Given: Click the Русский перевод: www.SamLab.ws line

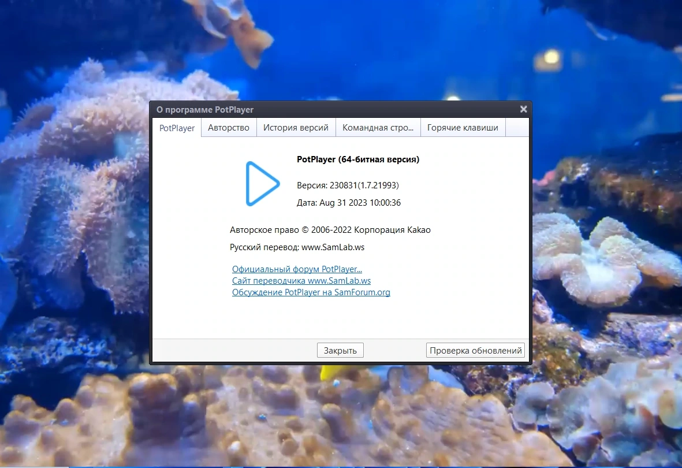Looking at the screenshot, I should pos(297,247).
